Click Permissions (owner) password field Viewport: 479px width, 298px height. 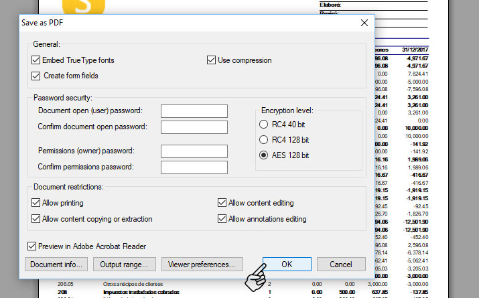coord(194,151)
